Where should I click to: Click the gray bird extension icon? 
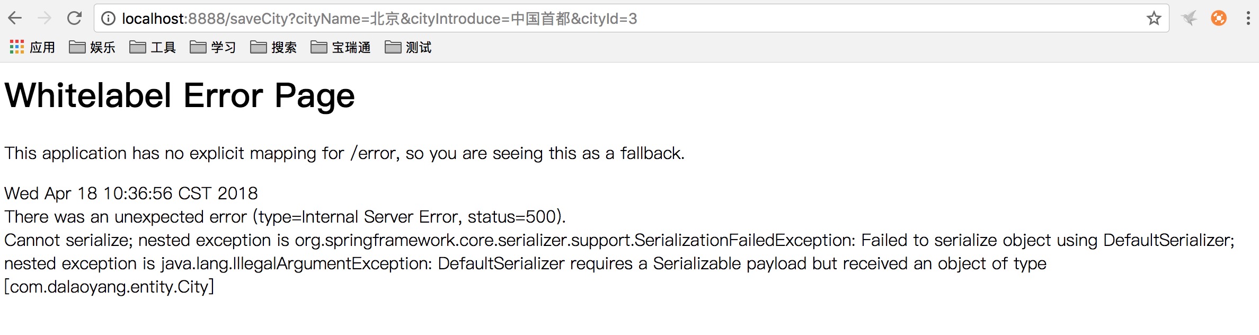1190,19
